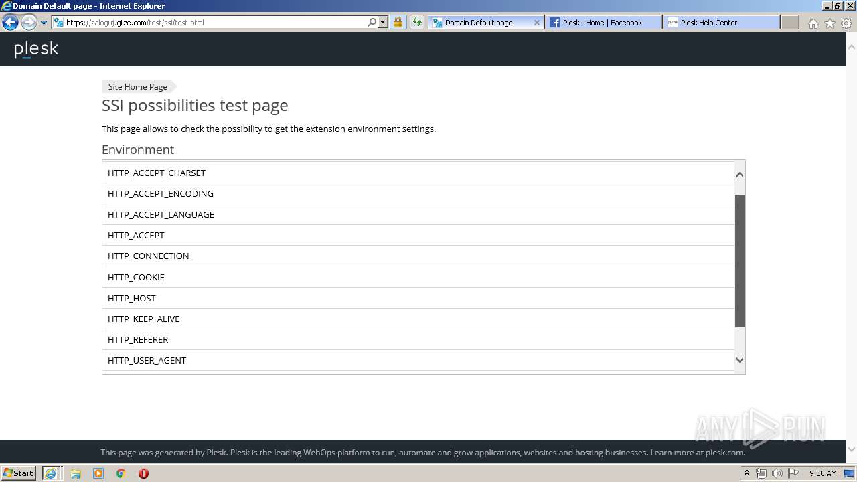Click Environment list scroll down arrow

point(740,360)
